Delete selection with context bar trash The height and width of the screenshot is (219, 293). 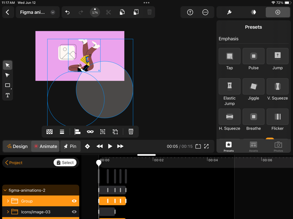pos(131,132)
